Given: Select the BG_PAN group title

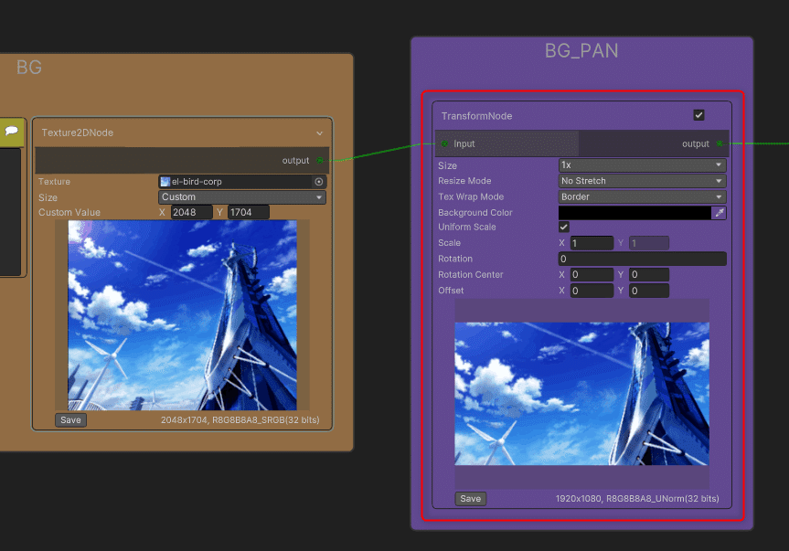Looking at the screenshot, I should pos(581,51).
